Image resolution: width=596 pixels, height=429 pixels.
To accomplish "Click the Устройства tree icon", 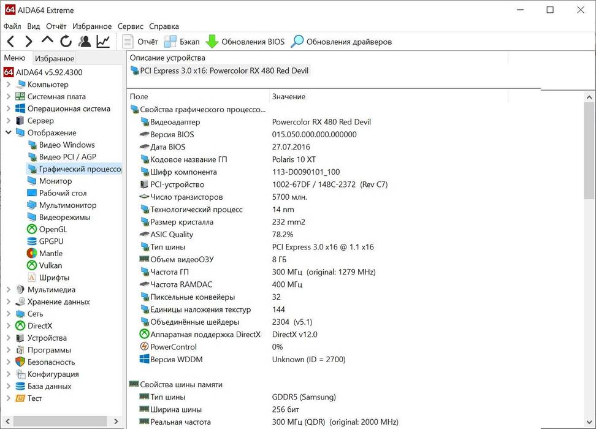I will click(20, 338).
